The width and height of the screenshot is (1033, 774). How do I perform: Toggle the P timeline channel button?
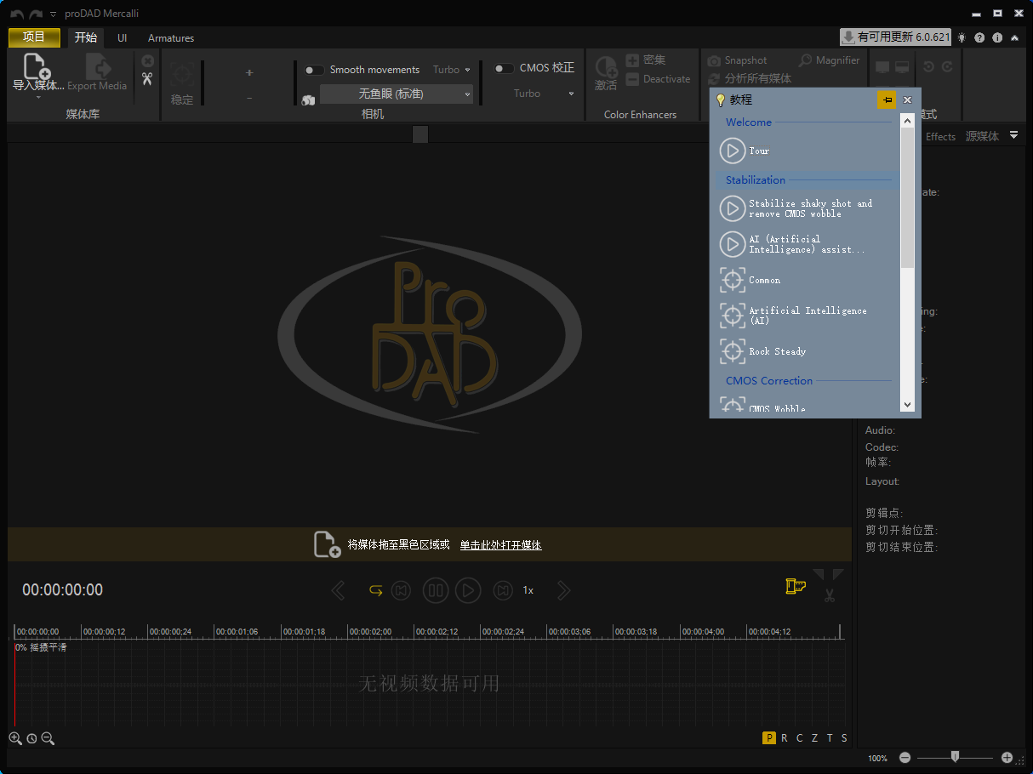coord(769,738)
